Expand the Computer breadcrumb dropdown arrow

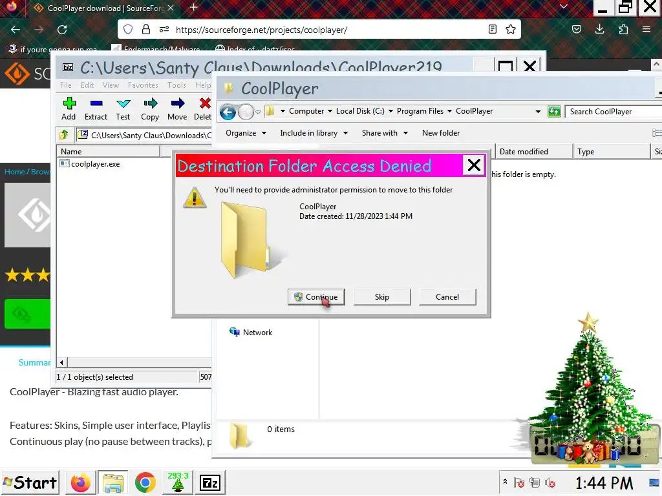tap(330, 111)
